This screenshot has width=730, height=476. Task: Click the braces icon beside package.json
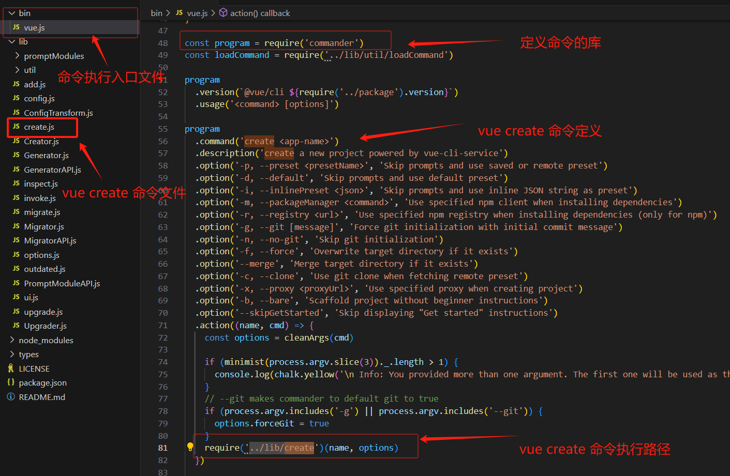click(x=11, y=382)
